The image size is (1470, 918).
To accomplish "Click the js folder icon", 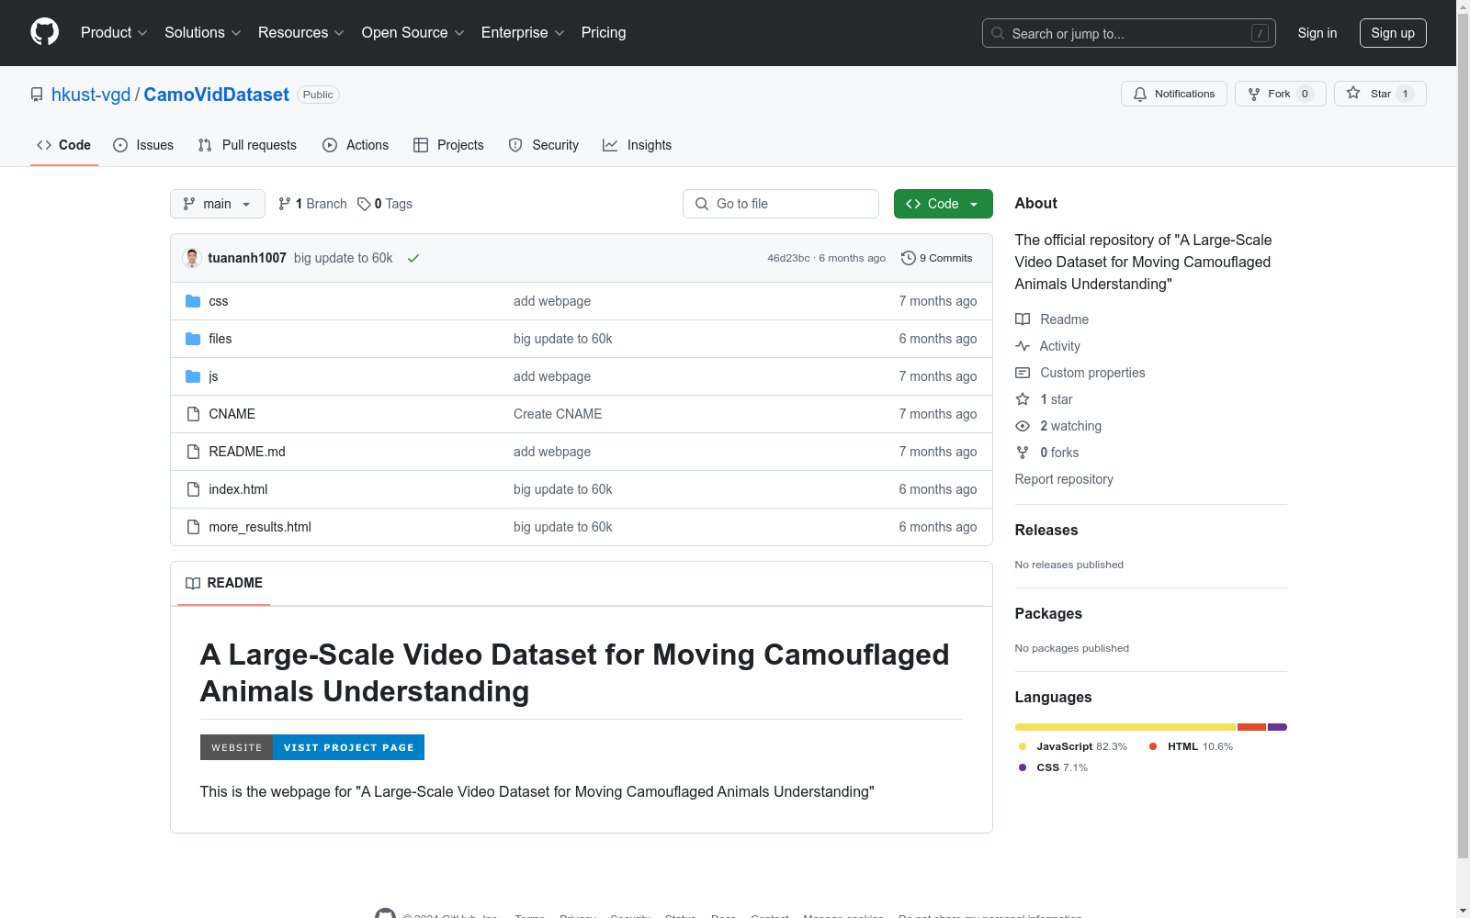I will coord(193,376).
